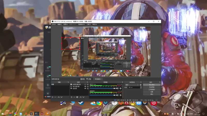
Task: Mute the 桌面音频 channel speaker
Action: (x=117, y=95)
